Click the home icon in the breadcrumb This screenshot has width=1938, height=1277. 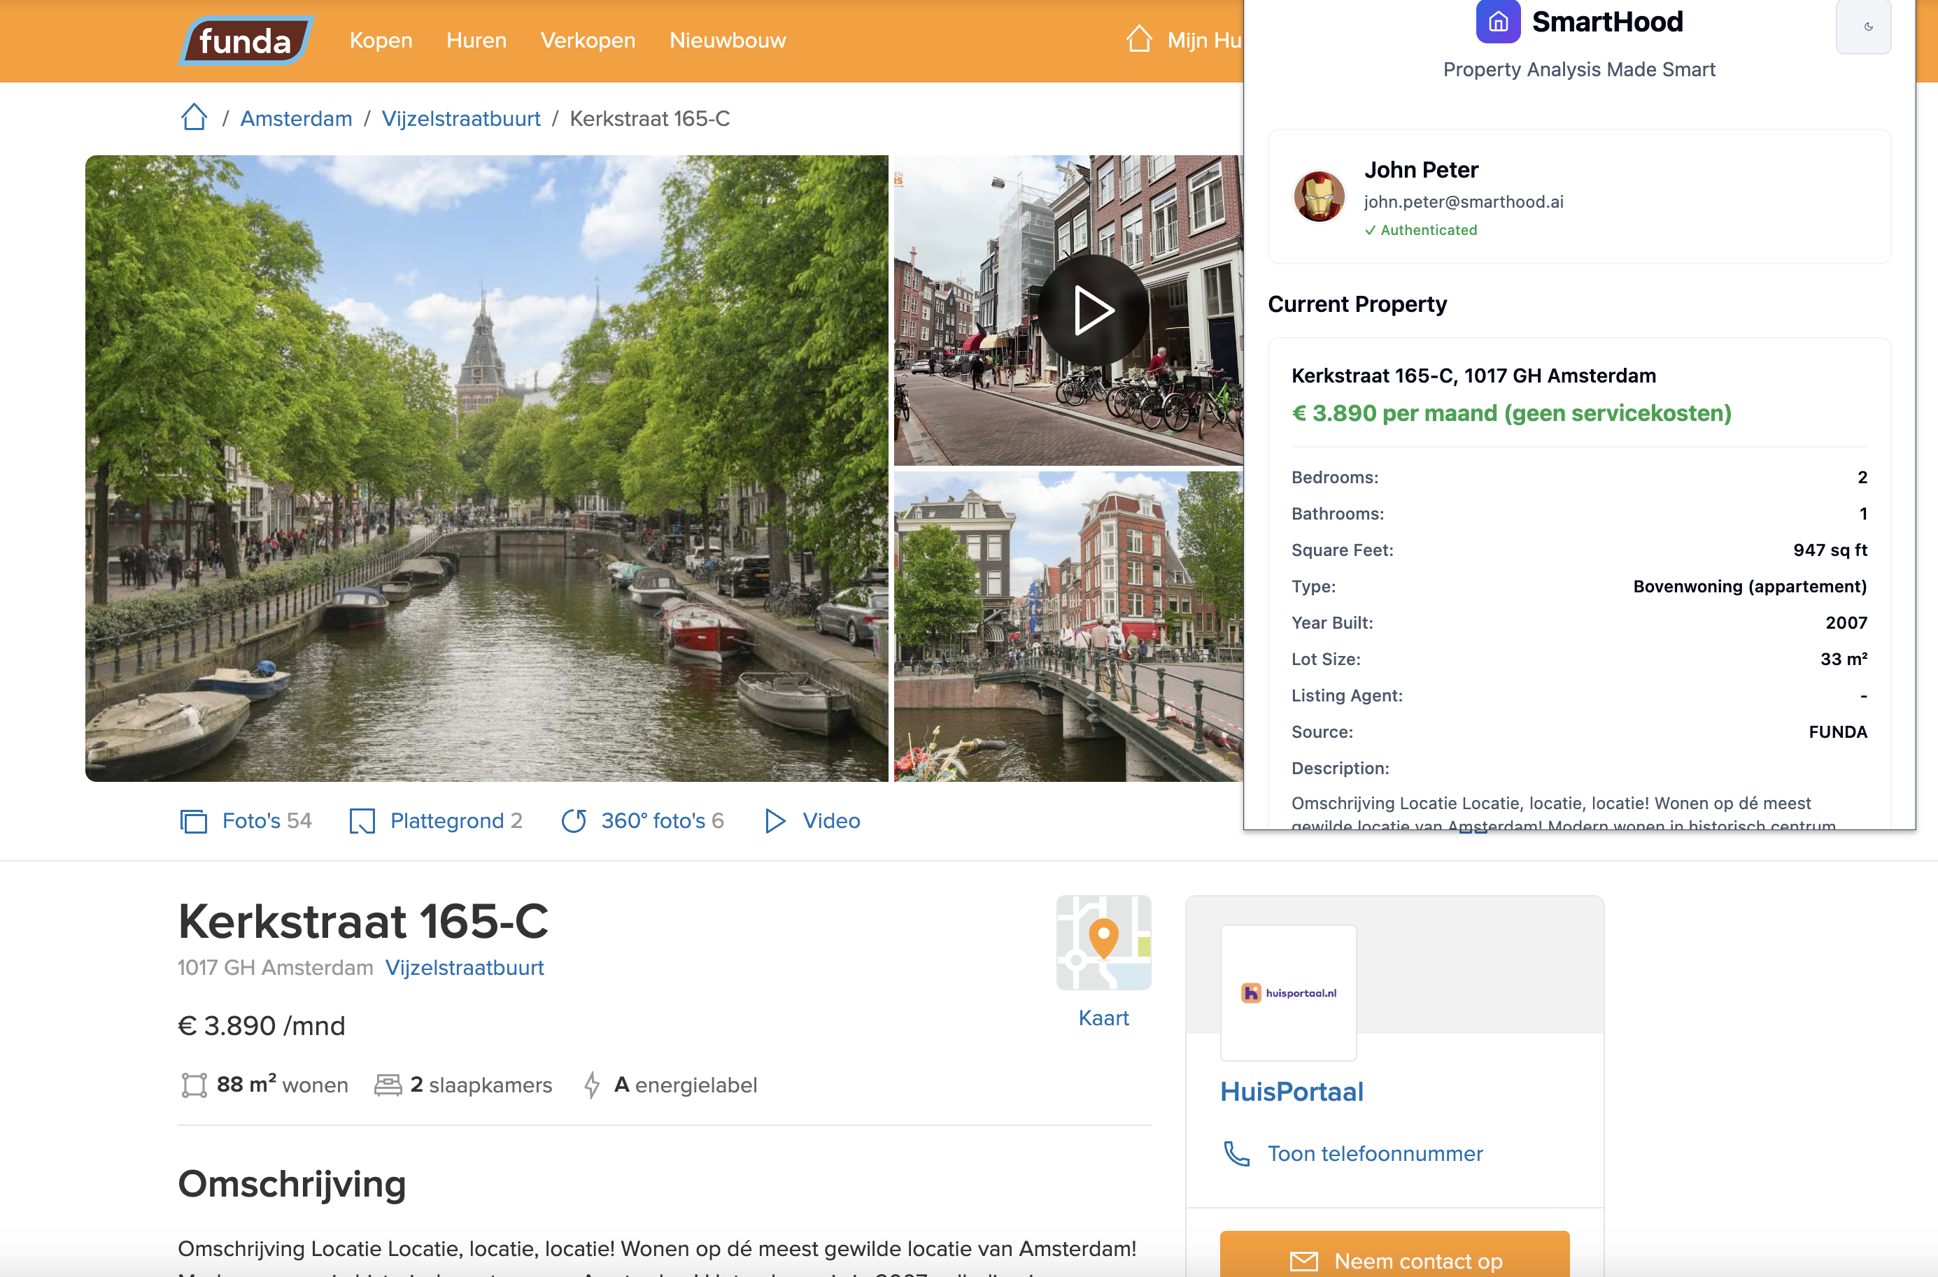click(194, 117)
